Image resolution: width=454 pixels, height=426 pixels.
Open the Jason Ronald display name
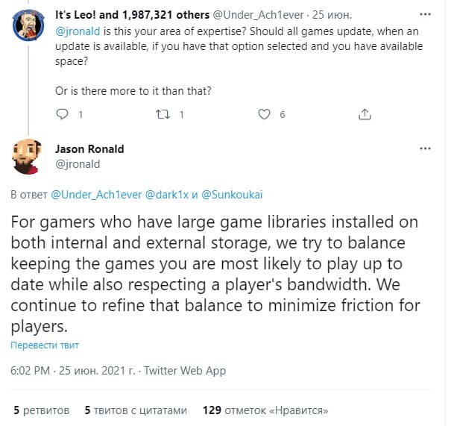coord(89,149)
